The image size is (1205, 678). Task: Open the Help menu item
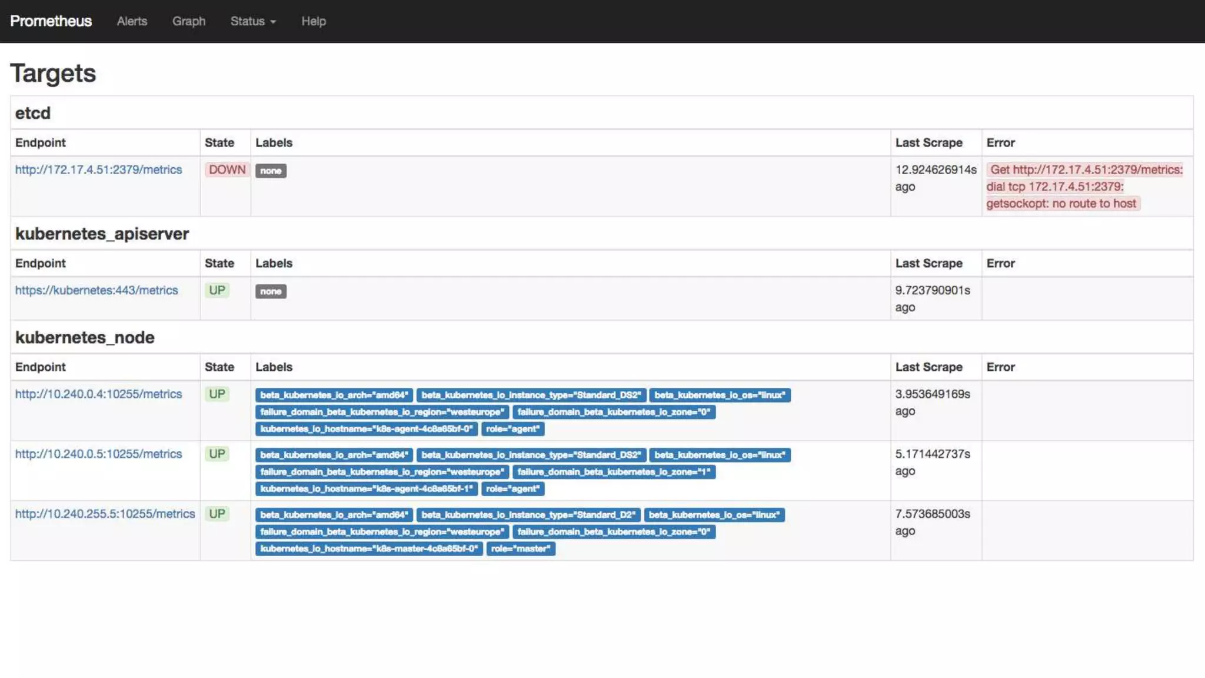(313, 21)
